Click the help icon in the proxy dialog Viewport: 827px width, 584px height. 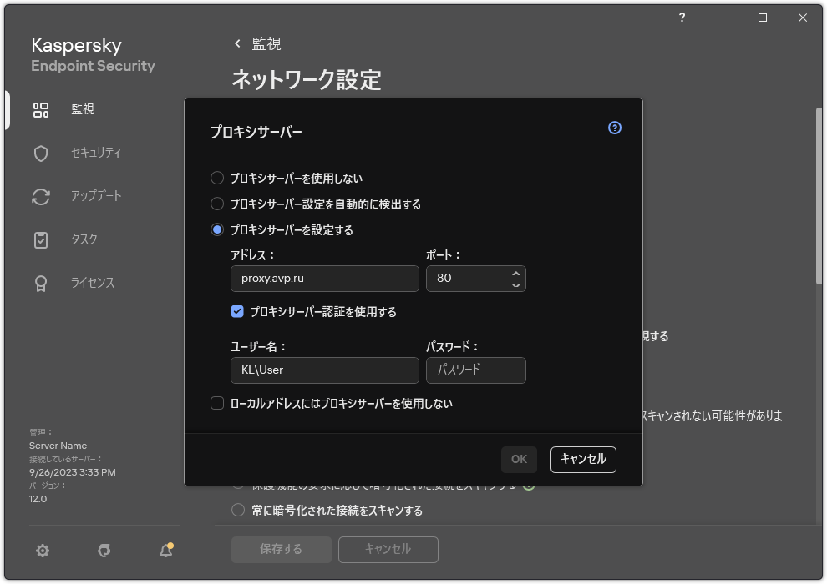click(x=615, y=128)
